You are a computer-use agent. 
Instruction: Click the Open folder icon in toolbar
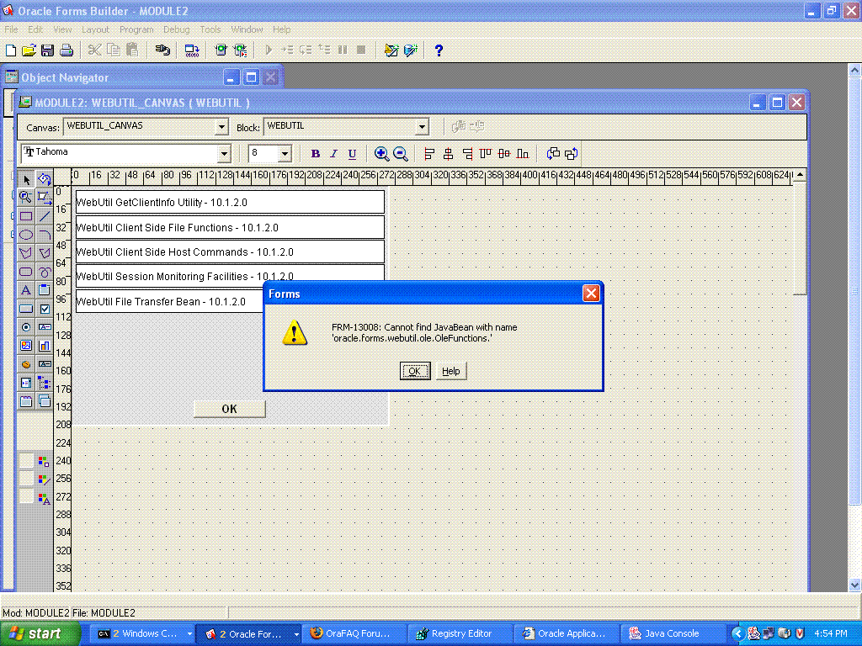click(29, 50)
